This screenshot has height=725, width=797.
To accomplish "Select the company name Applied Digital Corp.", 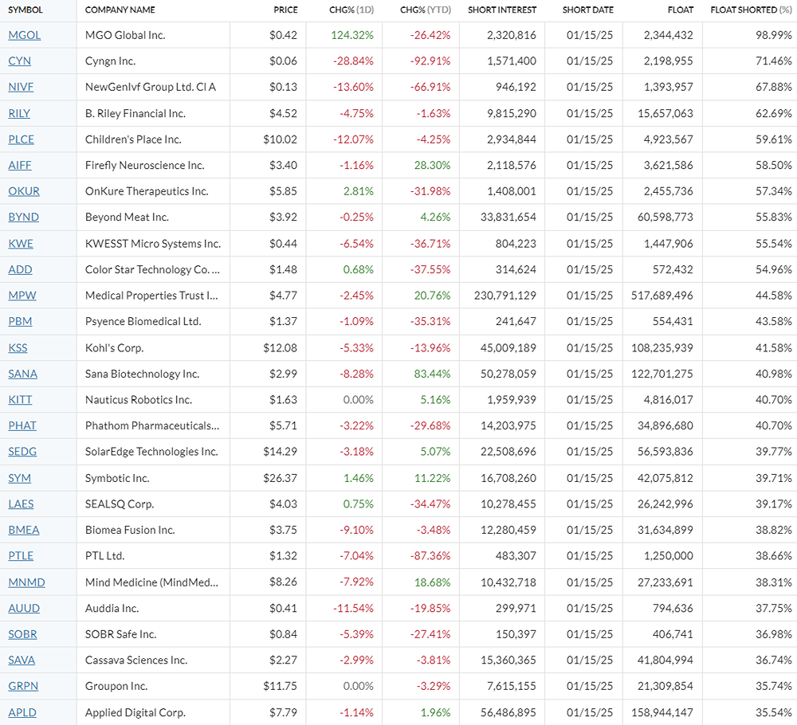I will [x=135, y=712].
